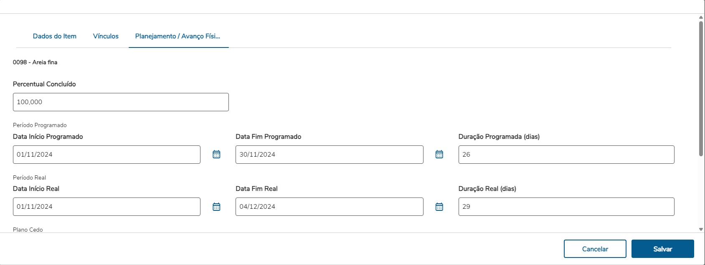Switch to the Dados do Item tab
705x265 pixels.
55,36
